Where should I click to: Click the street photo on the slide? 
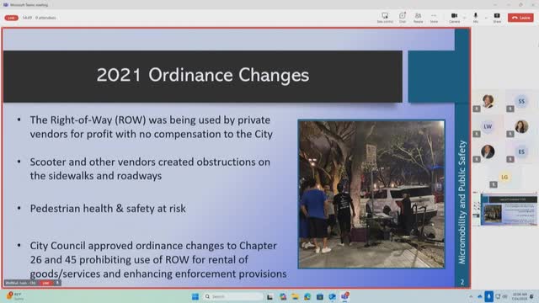click(371, 194)
